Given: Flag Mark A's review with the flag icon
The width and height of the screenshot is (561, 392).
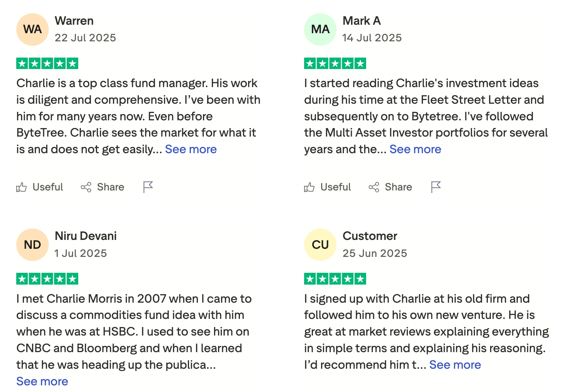Looking at the screenshot, I should click(x=436, y=187).
